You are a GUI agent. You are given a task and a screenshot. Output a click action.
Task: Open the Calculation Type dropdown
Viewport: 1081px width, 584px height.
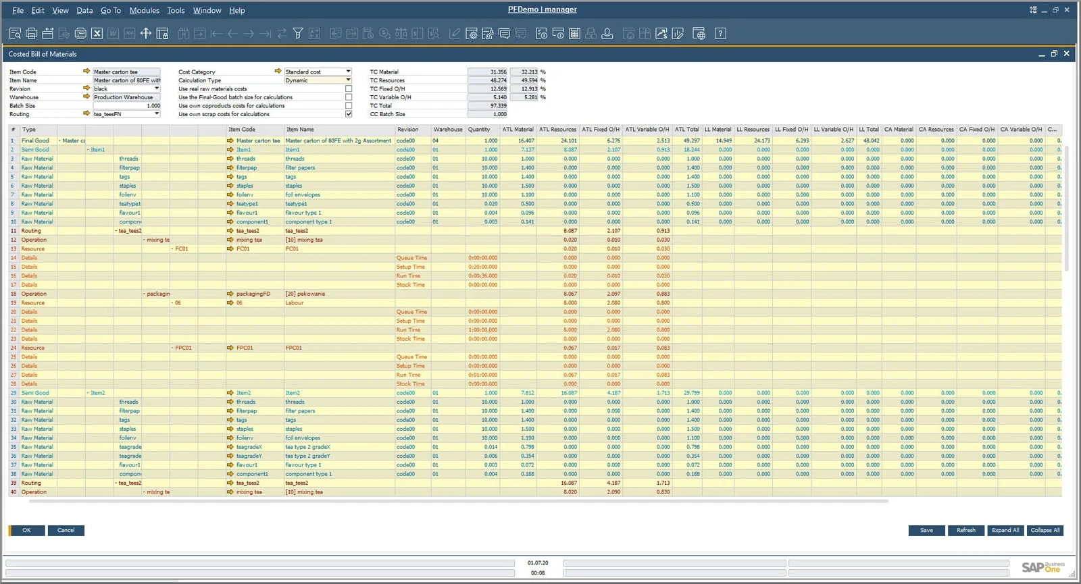[x=348, y=80]
